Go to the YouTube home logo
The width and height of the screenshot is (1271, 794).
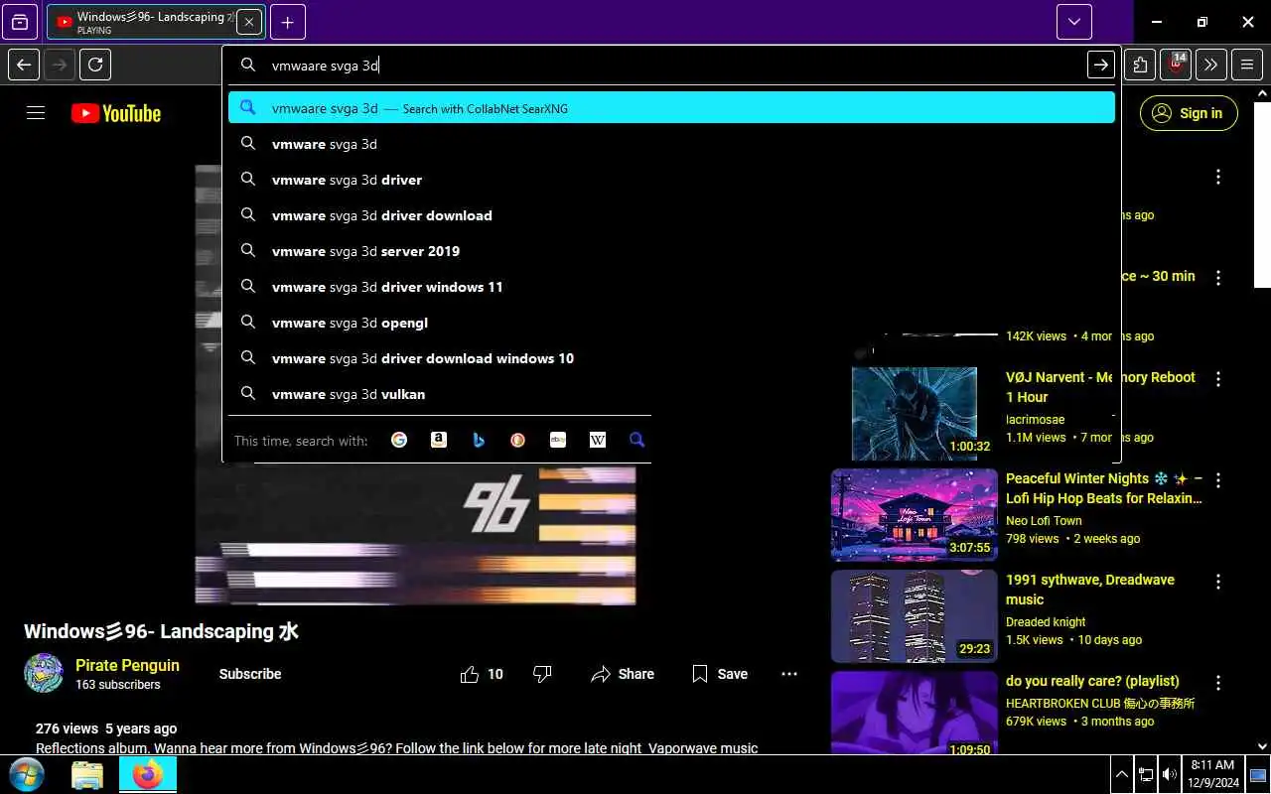(x=116, y=113)
